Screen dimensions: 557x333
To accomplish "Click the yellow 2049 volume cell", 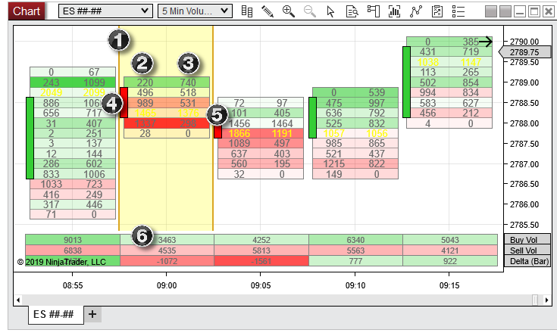I will pos(52,92).
